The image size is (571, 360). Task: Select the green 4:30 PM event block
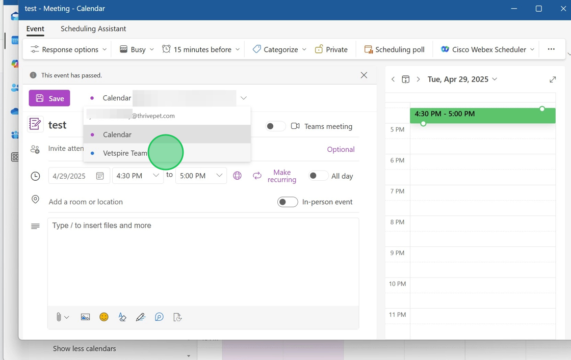click(x=482, y=116)
